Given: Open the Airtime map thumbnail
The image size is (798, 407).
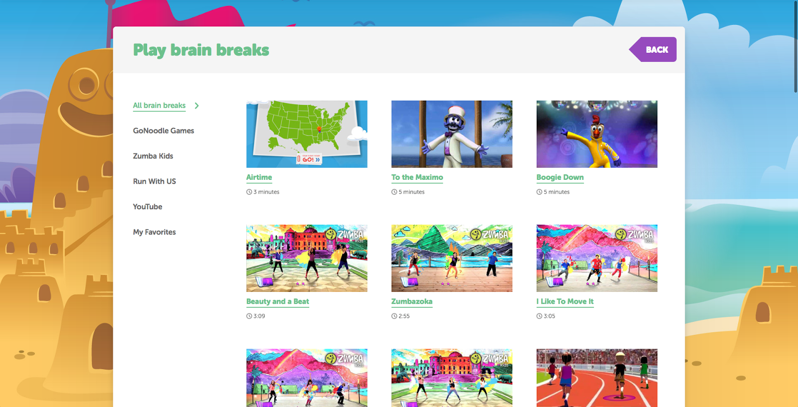Looking at the screenshot, I should pos(307,134).
